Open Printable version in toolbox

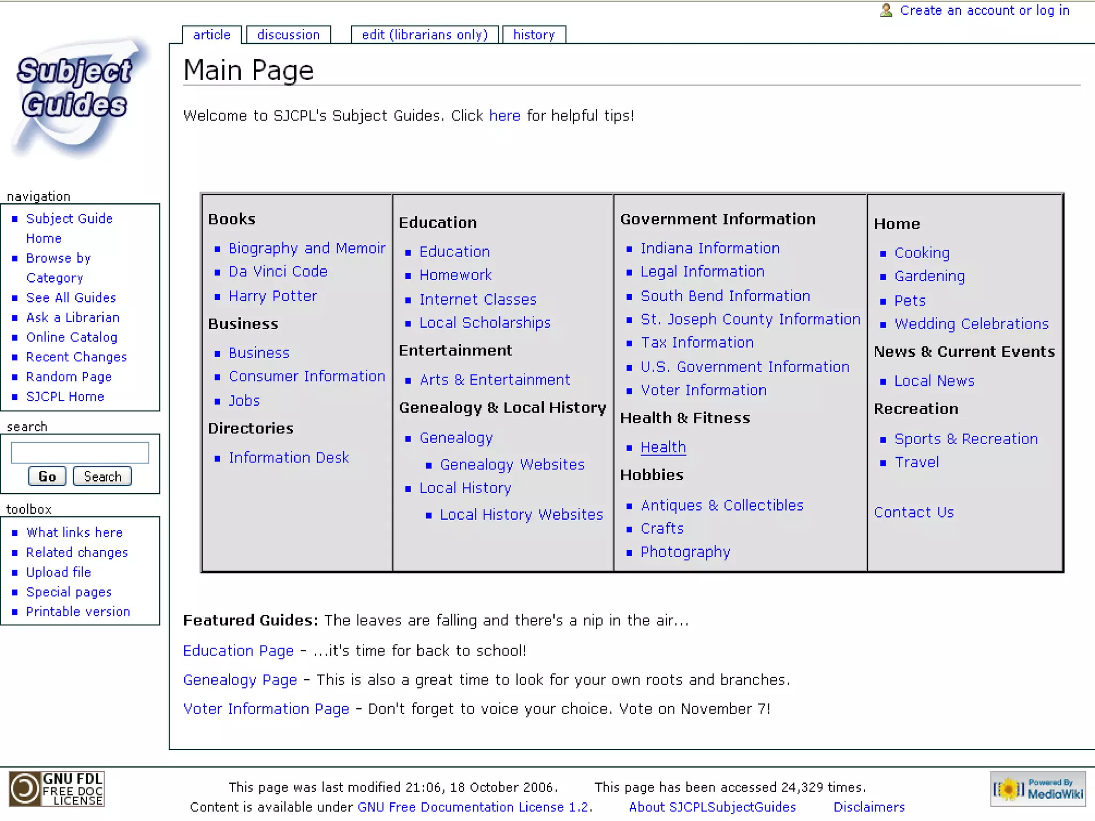pos(78,611)
